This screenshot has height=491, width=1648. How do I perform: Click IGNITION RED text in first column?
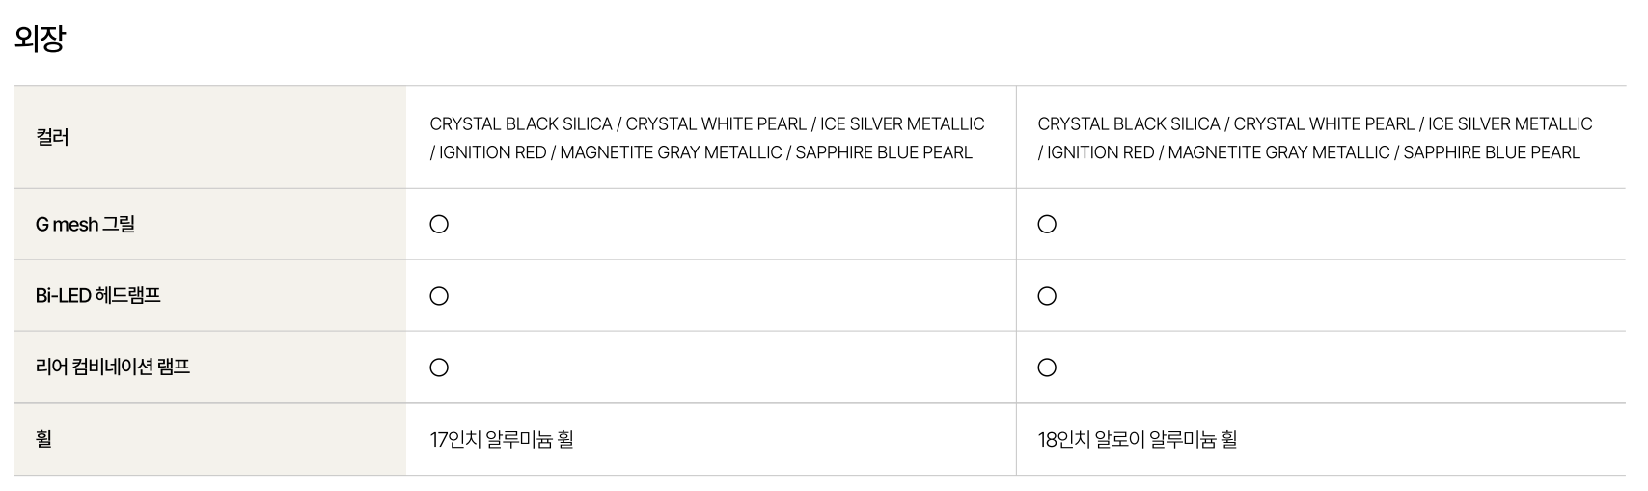click(x=493, y=152)
